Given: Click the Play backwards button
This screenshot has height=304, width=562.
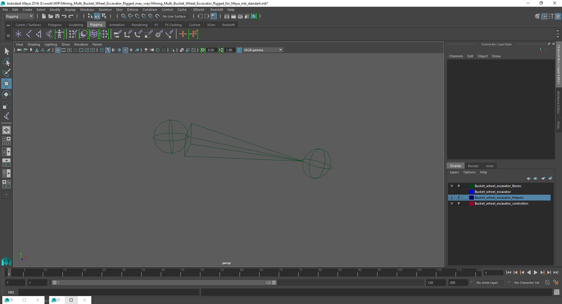Looking at the screenshot, I should point(529,272).
